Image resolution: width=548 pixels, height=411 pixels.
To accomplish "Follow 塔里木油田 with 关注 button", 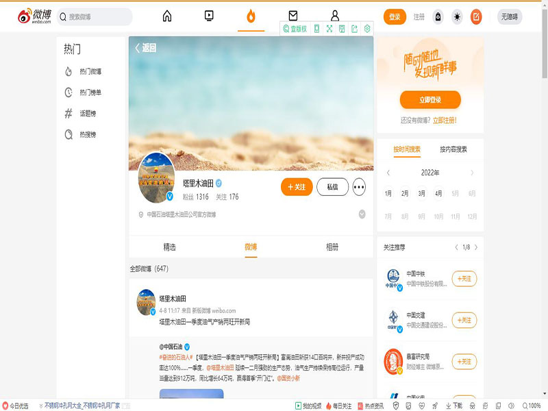I will point(297,187).
